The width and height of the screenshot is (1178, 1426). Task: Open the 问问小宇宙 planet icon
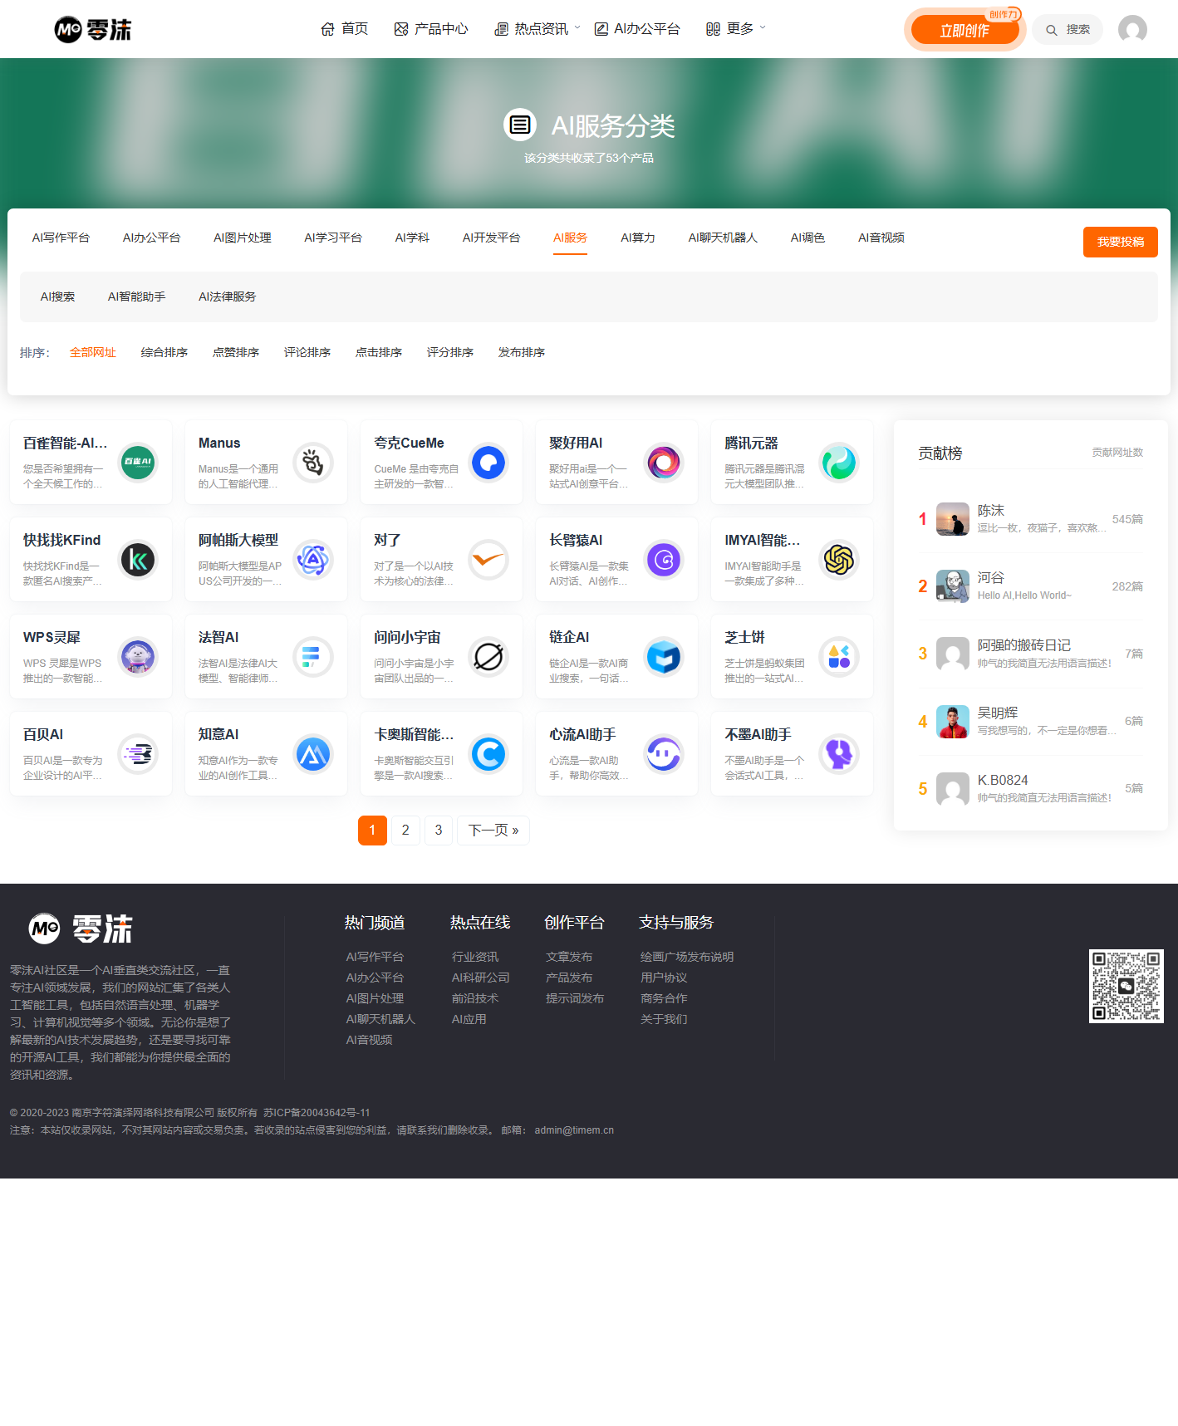pyautogui.click(x=488, y=657)
